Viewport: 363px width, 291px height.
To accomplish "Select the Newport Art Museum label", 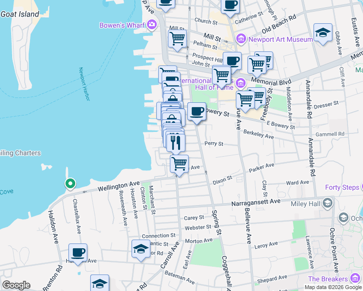I will pyautogui.click(x=280, y=39).
